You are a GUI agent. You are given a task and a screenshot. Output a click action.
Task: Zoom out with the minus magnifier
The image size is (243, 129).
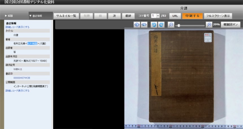click(x=171, y=25)
